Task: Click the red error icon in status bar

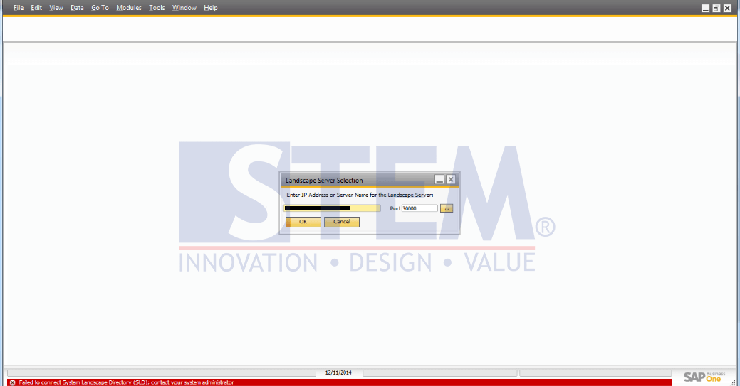Action: [12, 382]
